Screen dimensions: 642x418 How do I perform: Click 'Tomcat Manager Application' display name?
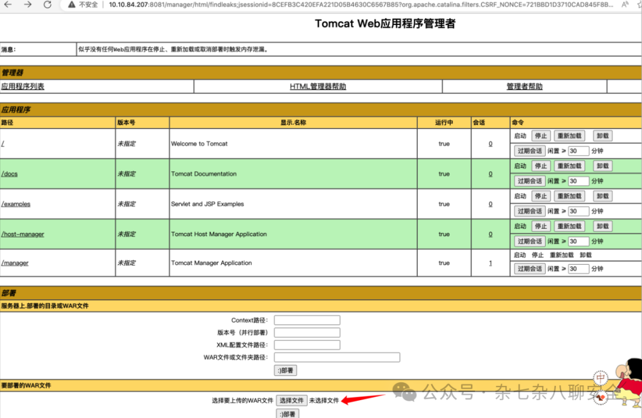pos(211,263)
